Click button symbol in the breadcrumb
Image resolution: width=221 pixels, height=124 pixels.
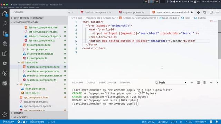202,18
